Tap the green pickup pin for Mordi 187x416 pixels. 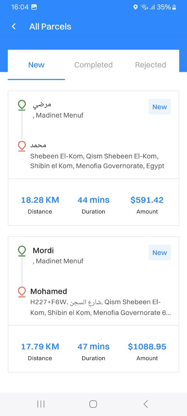click(x=22, y=251)
